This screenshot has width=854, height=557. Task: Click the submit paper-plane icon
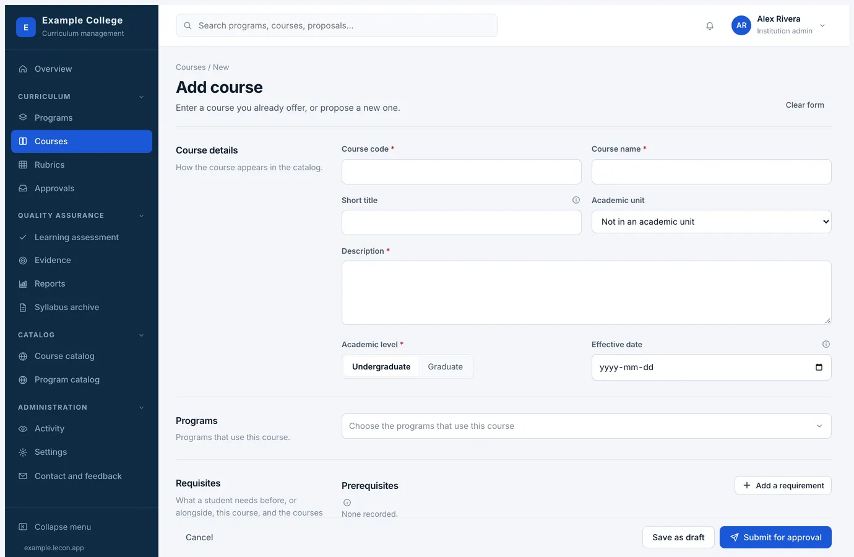(x=734, y=537)
